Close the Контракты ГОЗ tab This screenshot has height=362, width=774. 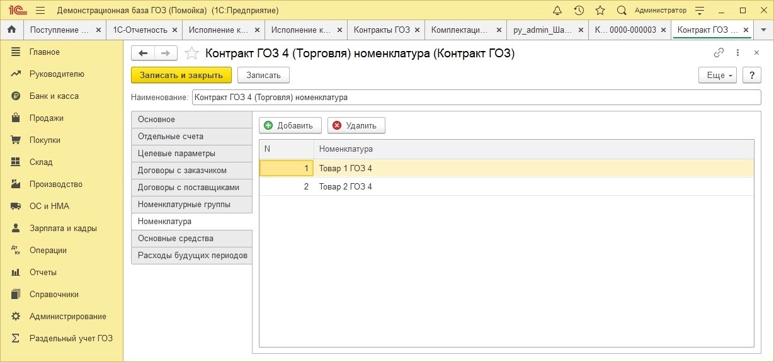pyautogui.click(x=417, y=30)
